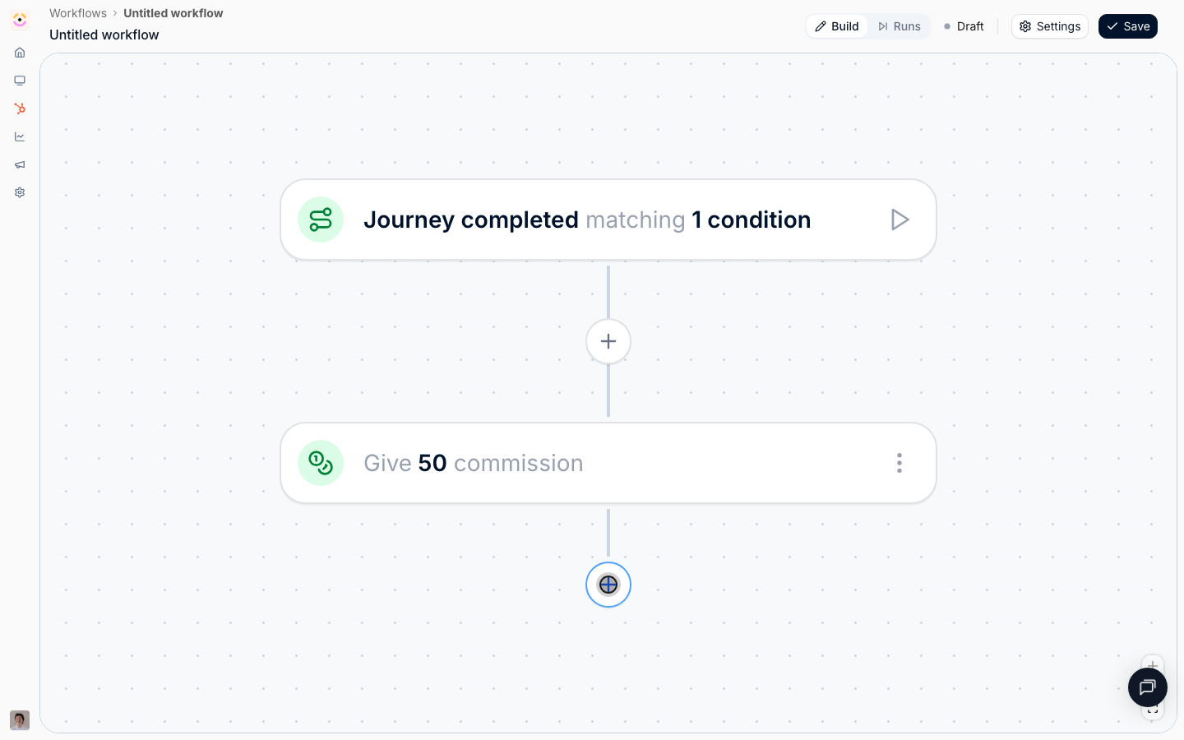Click the app logo at top left
The height and width of the screenshot is (740, 1184).
point(20,20)
